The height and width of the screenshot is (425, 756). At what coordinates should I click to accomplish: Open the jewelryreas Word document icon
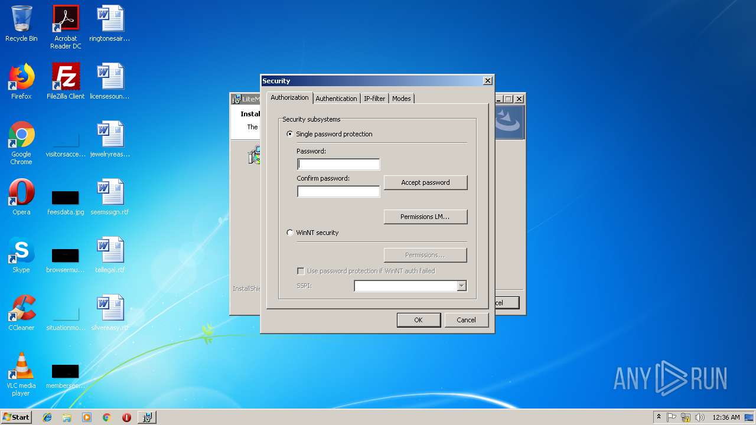[110, 139]
